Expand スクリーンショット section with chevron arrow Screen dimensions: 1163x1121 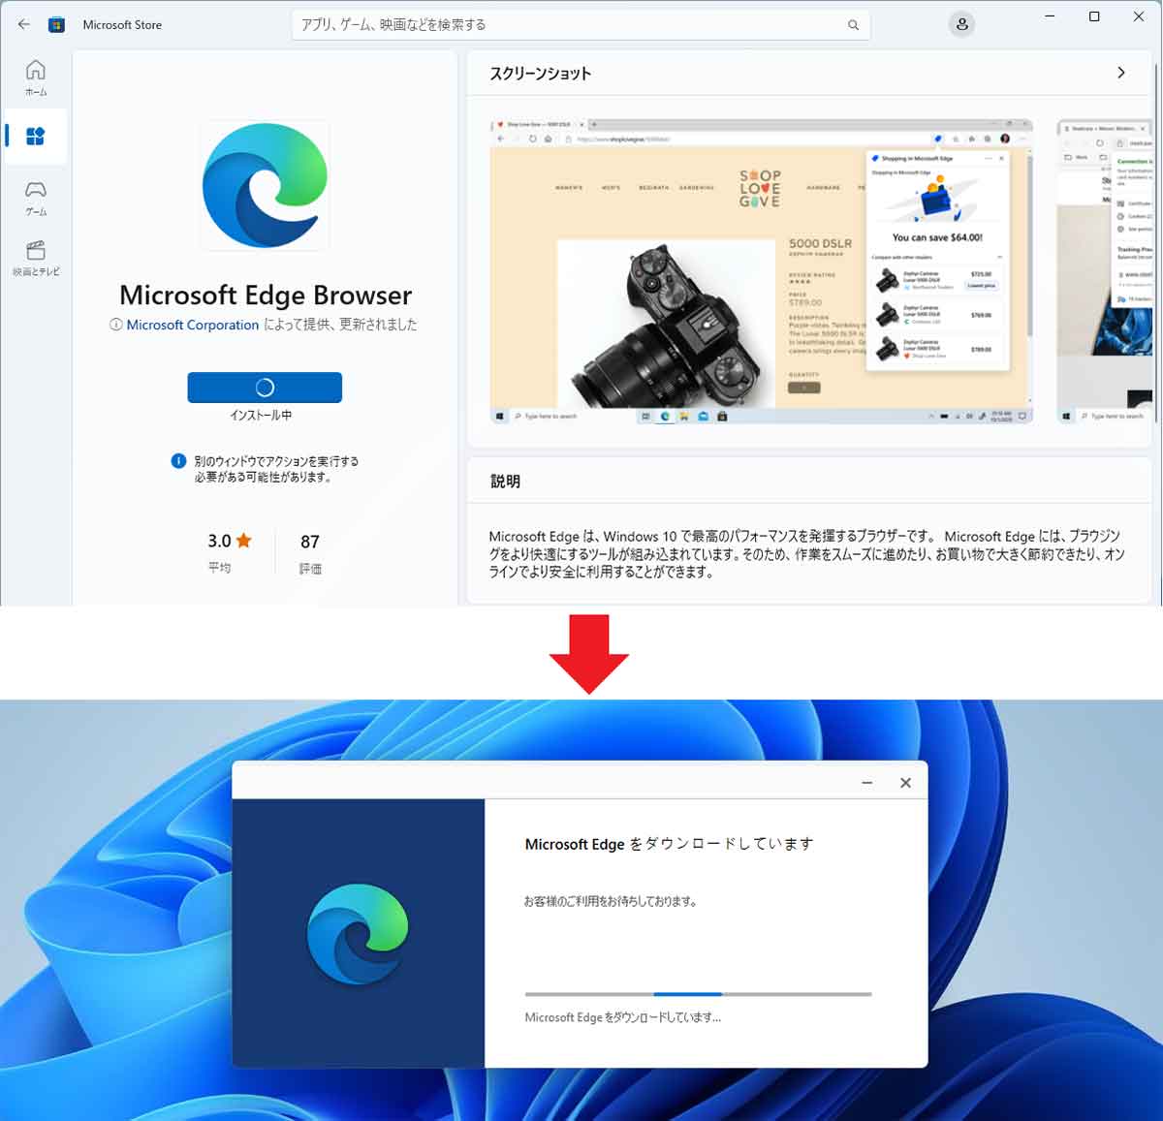point(1121,73)
